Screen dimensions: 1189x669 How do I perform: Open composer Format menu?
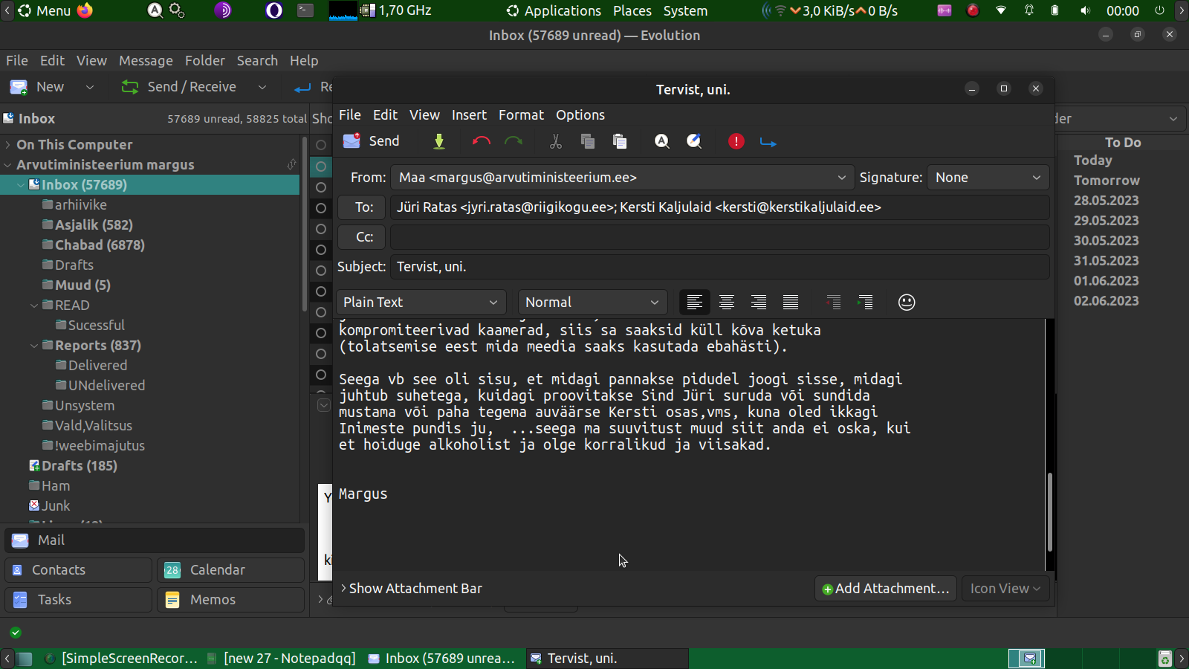pyautogui.click(x=521, y=115)
